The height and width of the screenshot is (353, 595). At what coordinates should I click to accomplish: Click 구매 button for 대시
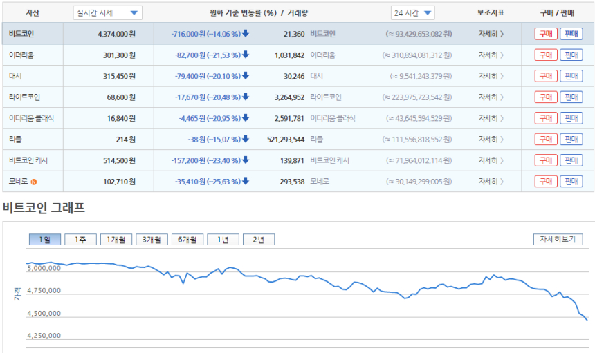pyautogui.click(x=546, y=76)
